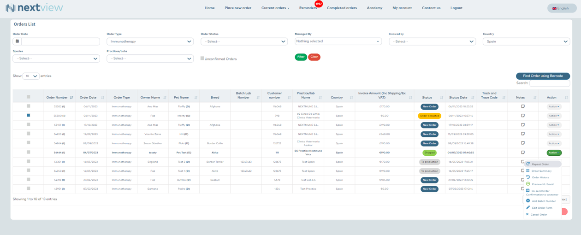Click the Edit Order Form pencil icon
This screenshot has height=235, width=581.
(x=528, y=208)
